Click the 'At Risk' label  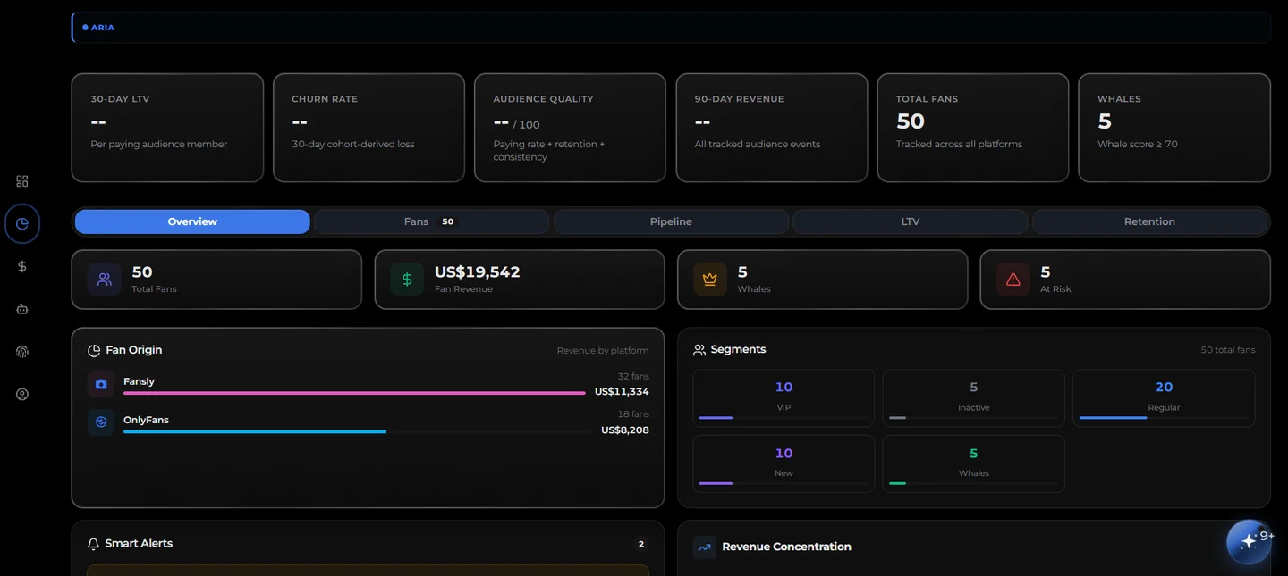click(x=1055, y=289)
